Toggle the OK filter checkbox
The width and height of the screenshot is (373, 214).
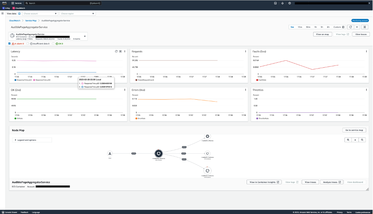coord(53,44)
